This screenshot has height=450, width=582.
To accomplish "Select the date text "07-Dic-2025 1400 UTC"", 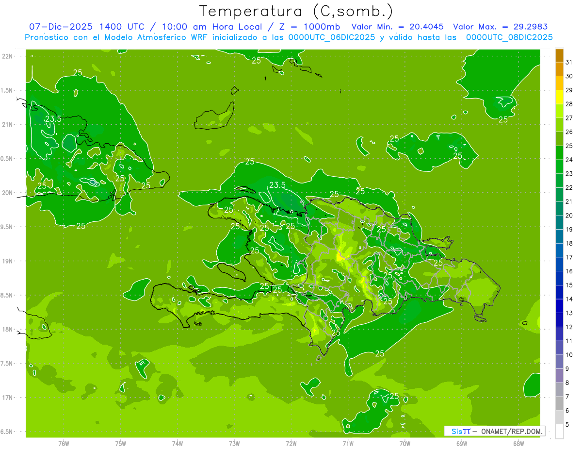I will pos(85,27).
